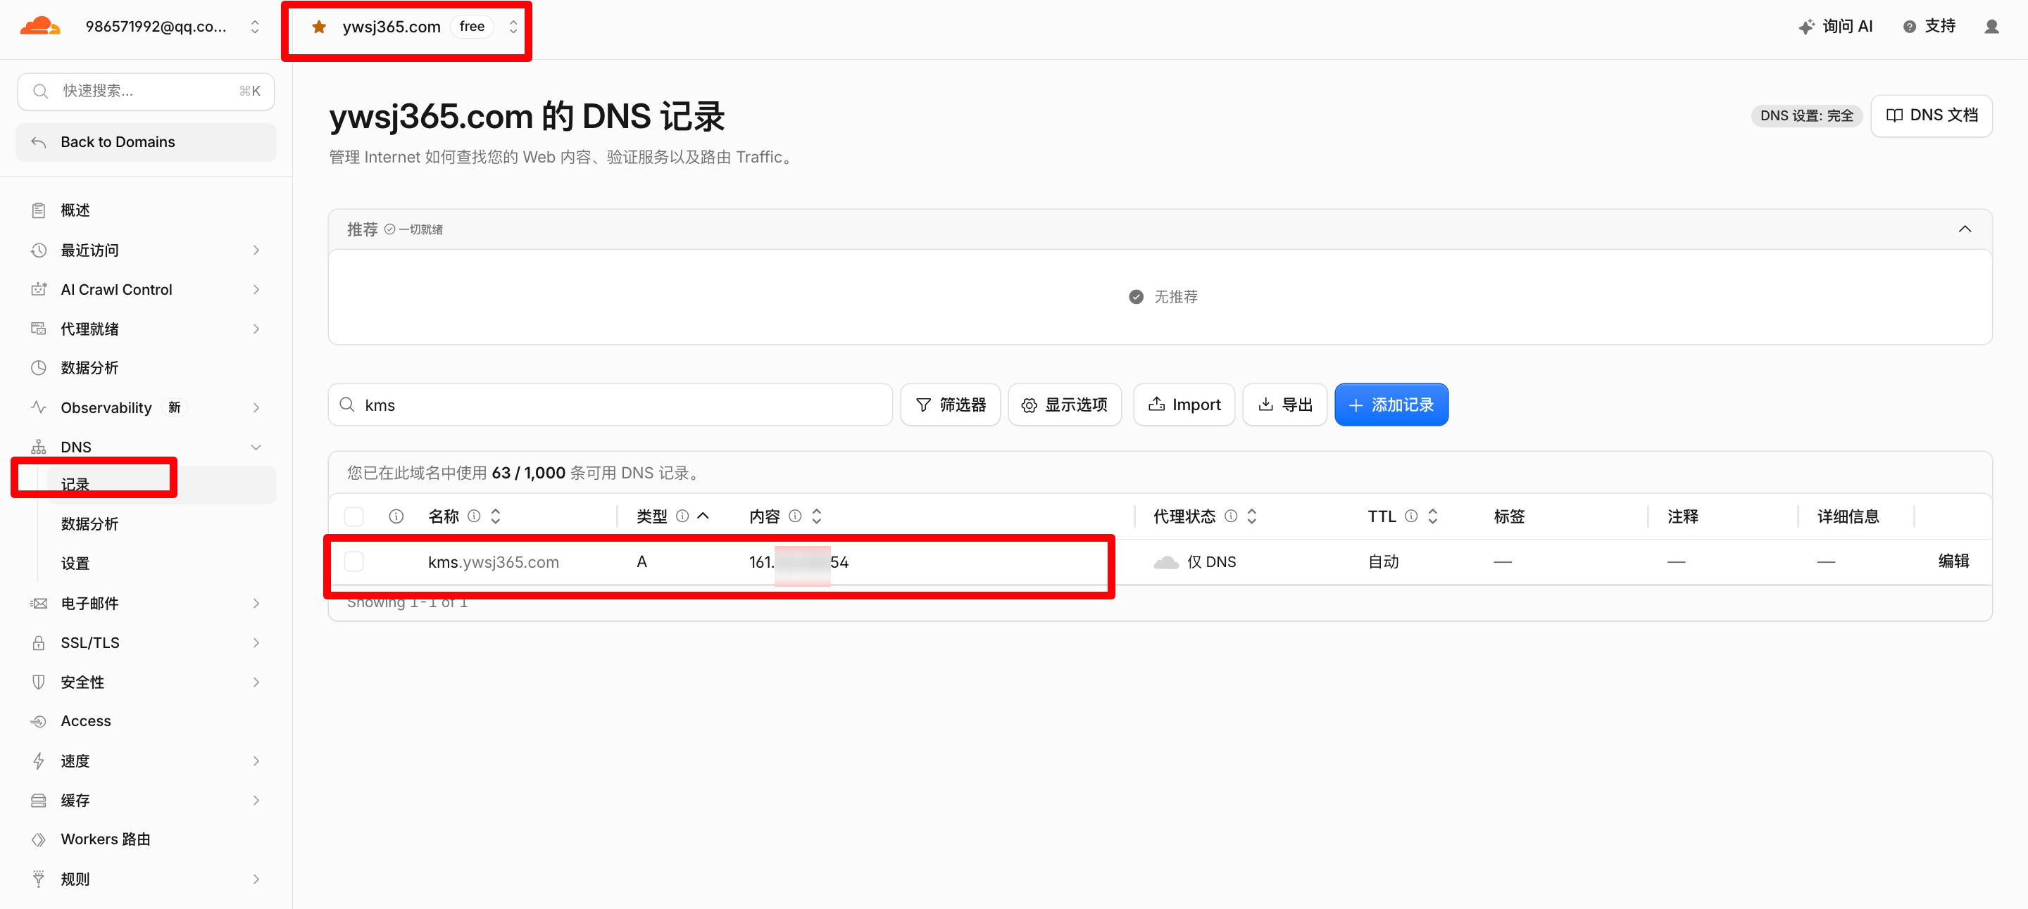Open the user profile icon

click(x=1992, y=27)
